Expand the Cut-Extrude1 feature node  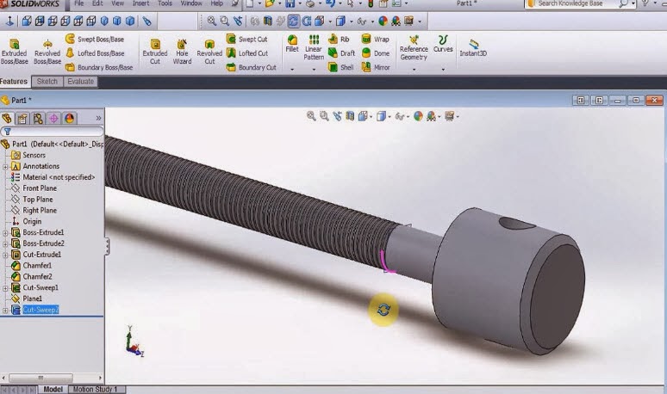(x=5, y=255)
